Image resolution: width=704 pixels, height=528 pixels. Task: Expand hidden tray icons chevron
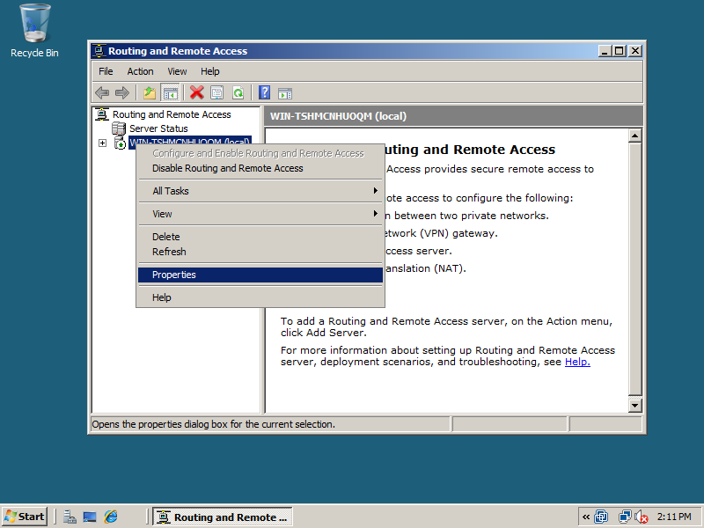click(585, 517)
